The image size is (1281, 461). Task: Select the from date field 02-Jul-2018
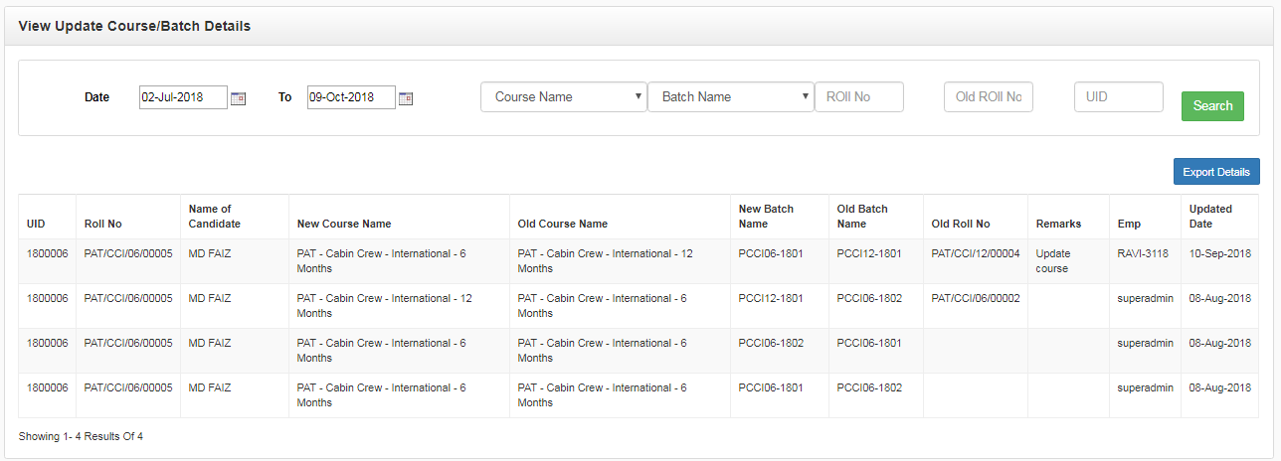(184, 97)
